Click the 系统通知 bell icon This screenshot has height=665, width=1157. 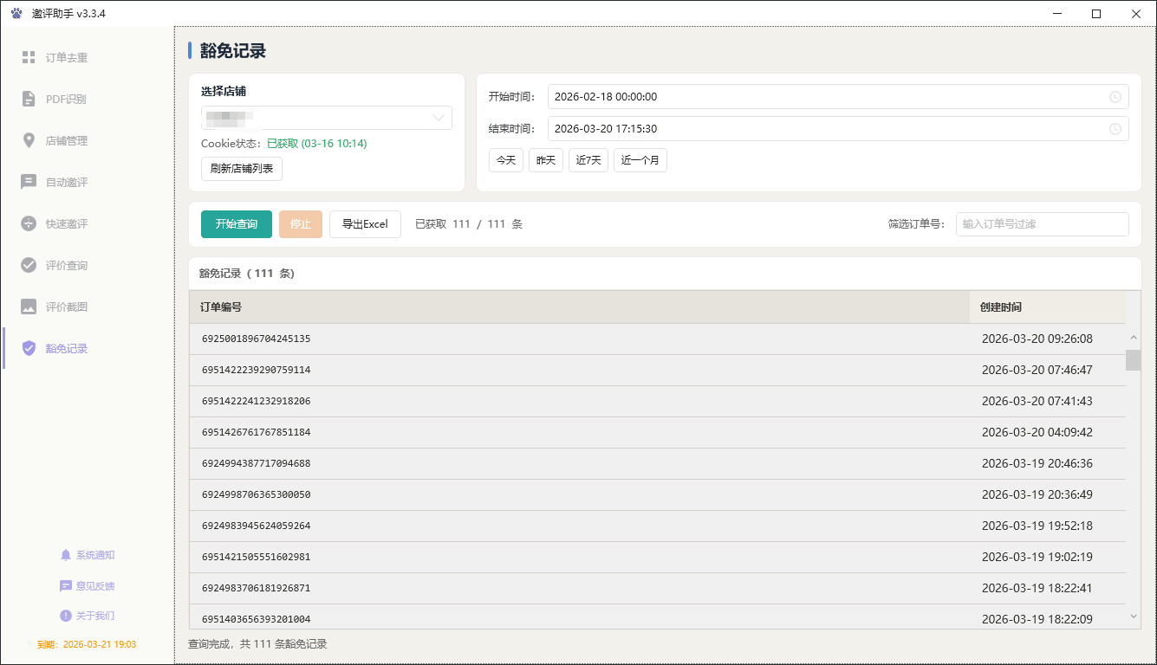pos(66,555)
